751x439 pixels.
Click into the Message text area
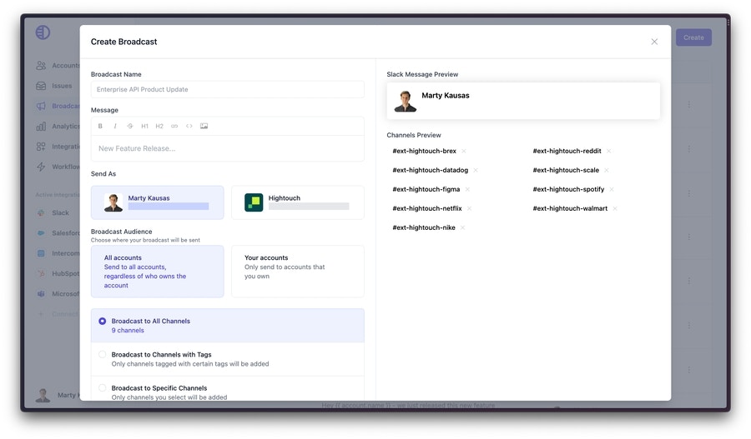[228, 149]
